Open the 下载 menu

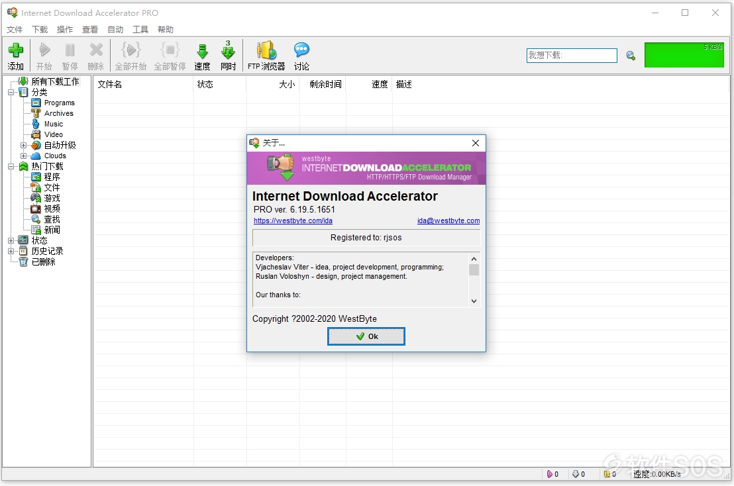[x=40, y=30]
